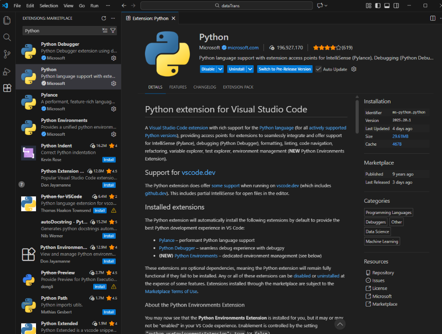The image size is (442, 334).
Task: Open the File menu
Action: tap(17, 5)
